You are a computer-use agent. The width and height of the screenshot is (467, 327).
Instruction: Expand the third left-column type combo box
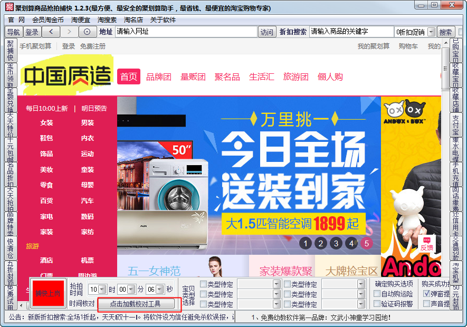[x=277, y=304]
